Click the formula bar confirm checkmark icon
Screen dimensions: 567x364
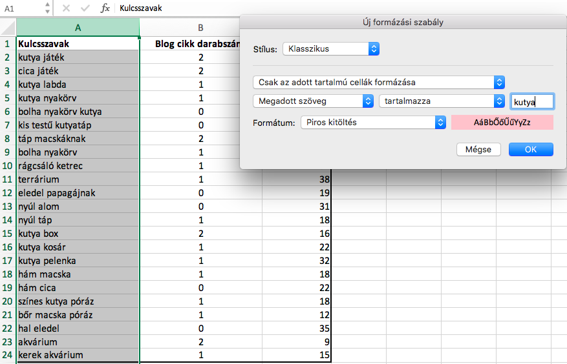(85, 8)
